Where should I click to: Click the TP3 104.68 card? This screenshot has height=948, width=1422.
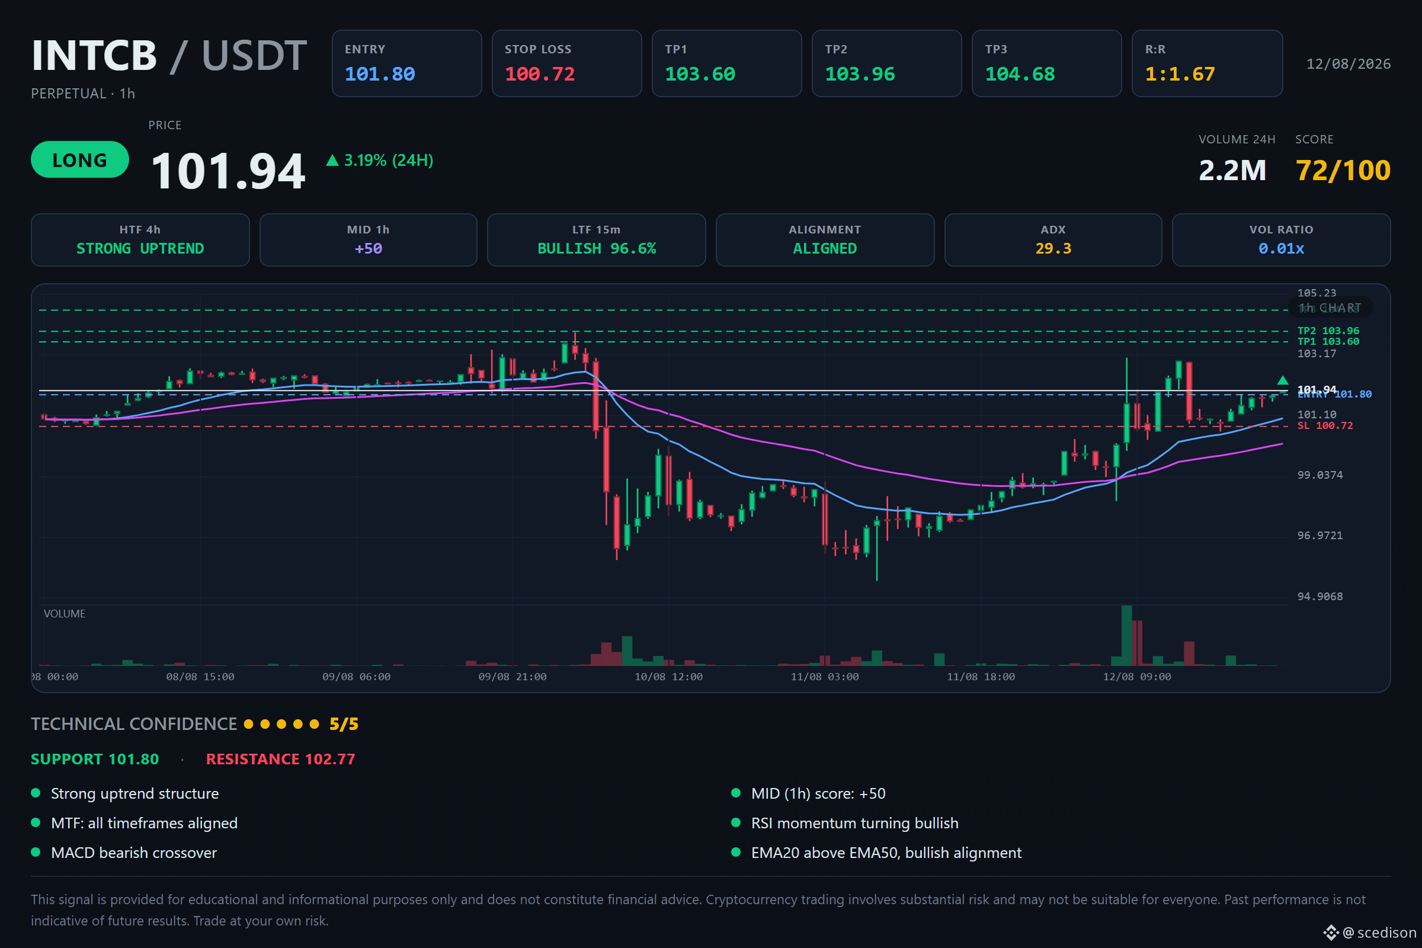tap(1046, 63)
